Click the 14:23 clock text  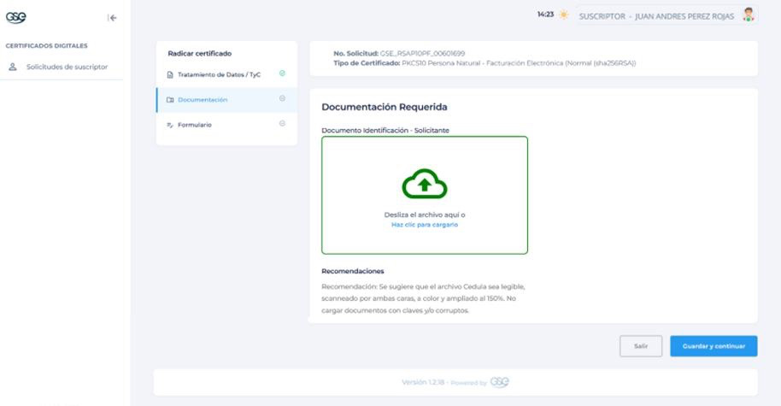[x=545, y=15]
